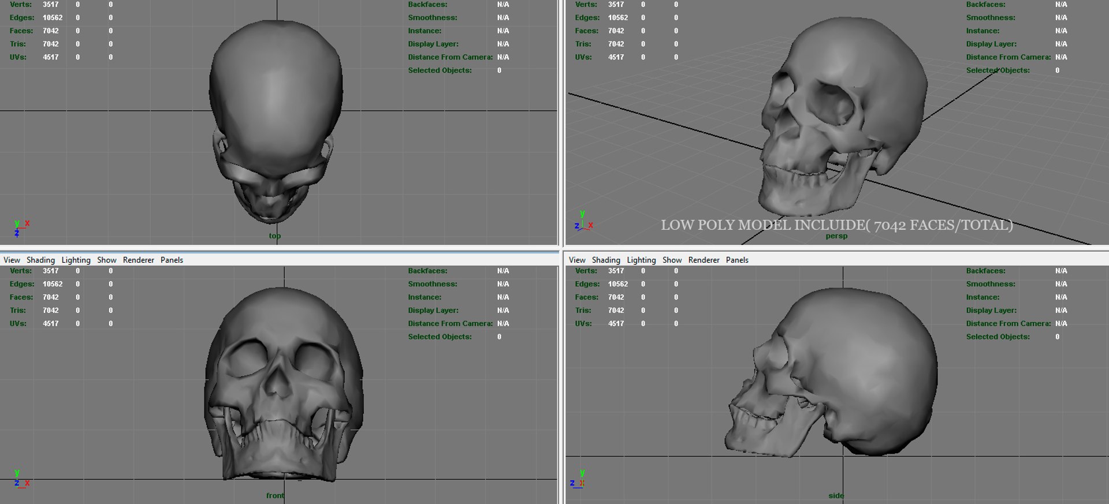
Task: Click the XYZ axis gizmo in the side view
Action: coord(578,479)
